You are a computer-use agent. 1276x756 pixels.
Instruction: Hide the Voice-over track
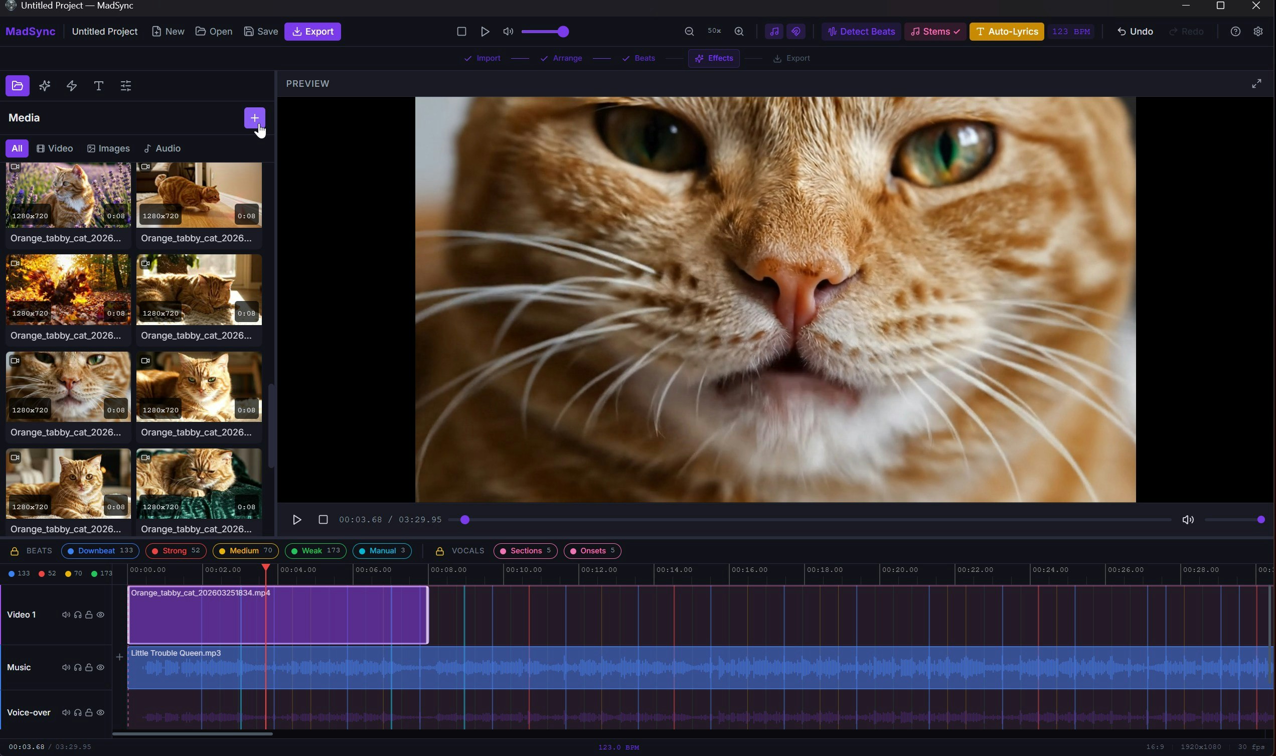(100, 712)
